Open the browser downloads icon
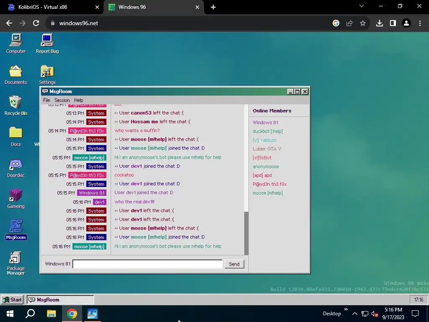Image resolution: width=429 pixels, height=322 pixels. coord(380,23)
